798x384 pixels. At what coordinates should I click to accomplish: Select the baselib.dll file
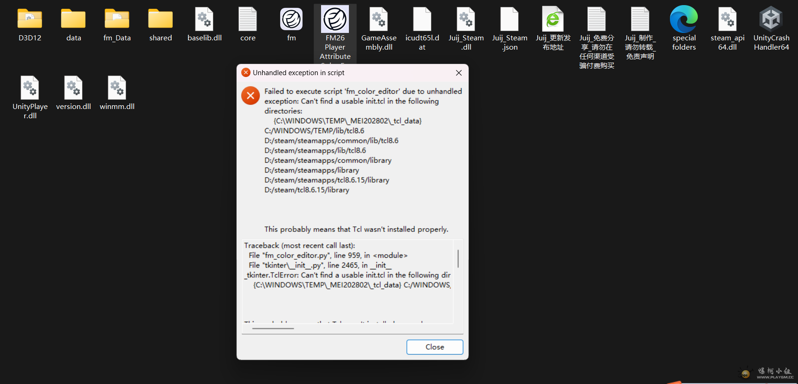(x=204, y=19)
